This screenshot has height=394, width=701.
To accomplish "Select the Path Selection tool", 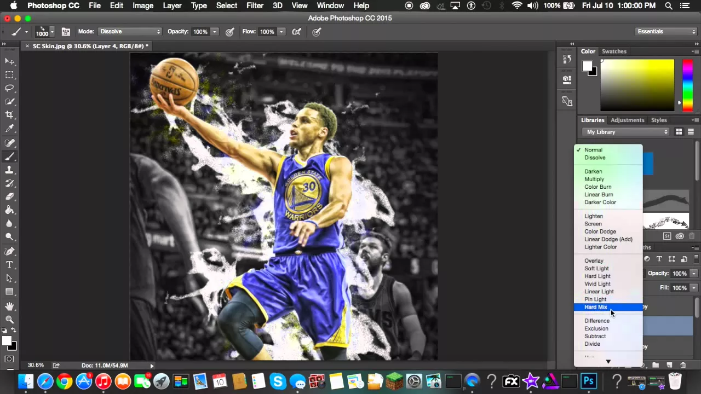I will coord(9,279).
